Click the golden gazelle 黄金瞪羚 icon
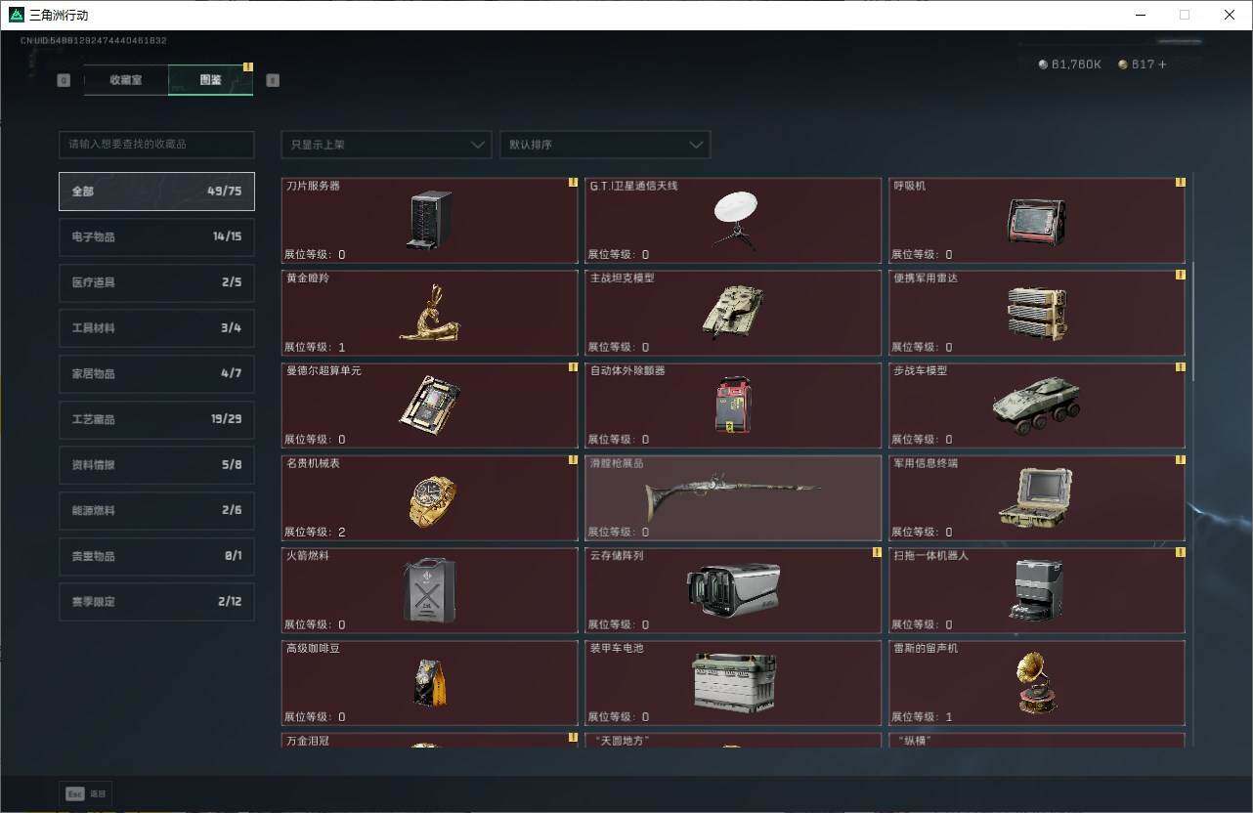The width and height of the screenshot is (1253, 813). (426, 311)
